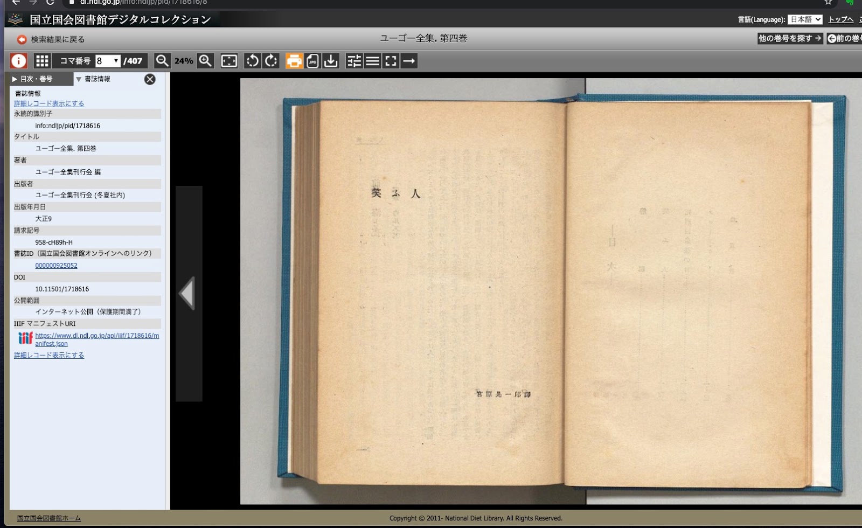Open the JPG export icon

click(312, 61)
